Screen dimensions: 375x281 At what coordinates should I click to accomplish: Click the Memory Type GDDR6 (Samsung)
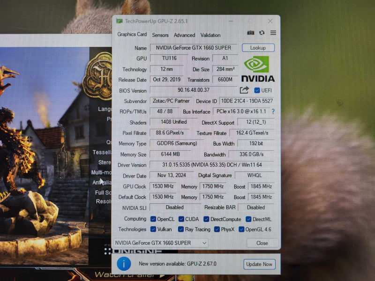pyautogui.click(x=177, y=143)
